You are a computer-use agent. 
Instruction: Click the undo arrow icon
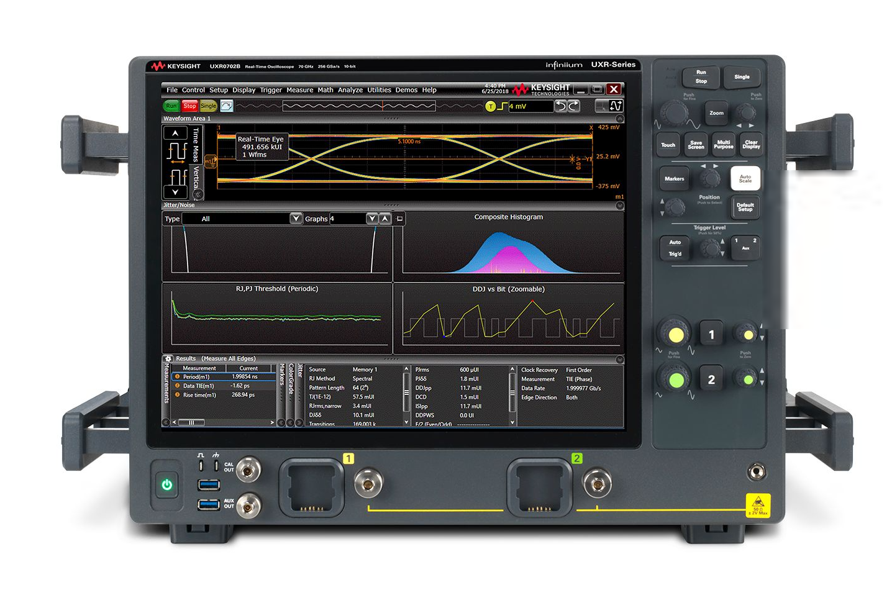tap(560, 106)
